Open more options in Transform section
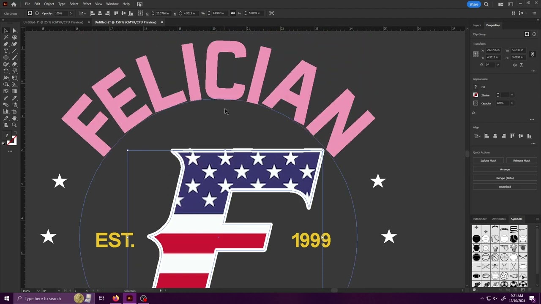The width and height of the screenshot is (541, 304). tap(533, 71)
